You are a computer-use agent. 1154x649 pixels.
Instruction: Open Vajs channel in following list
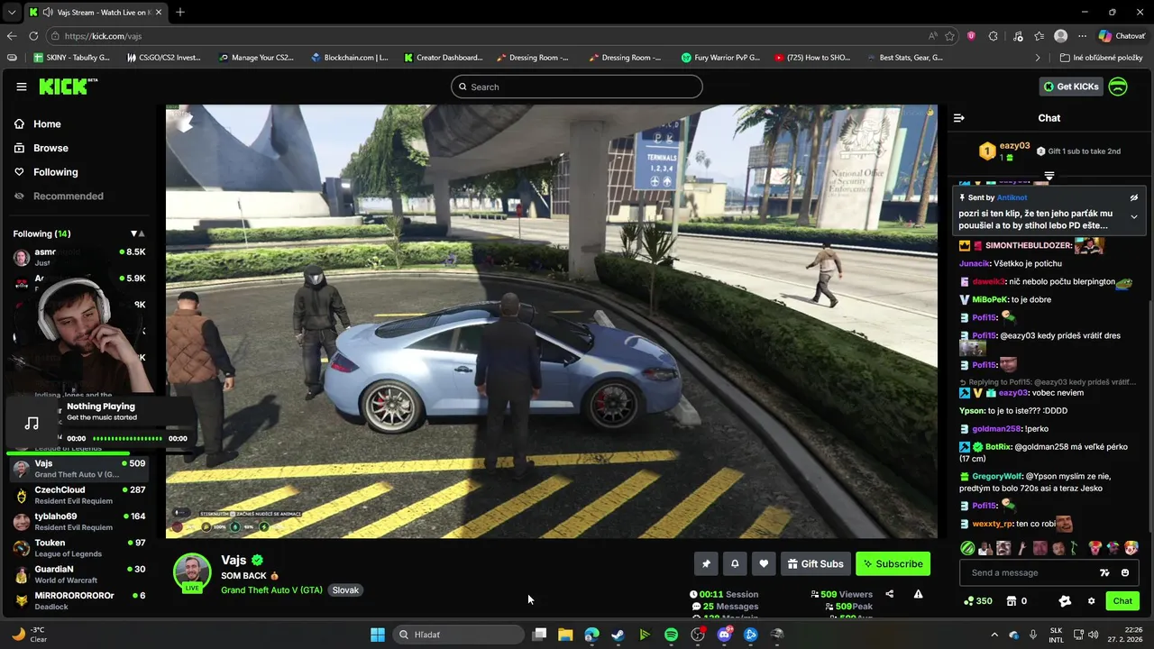79,469
